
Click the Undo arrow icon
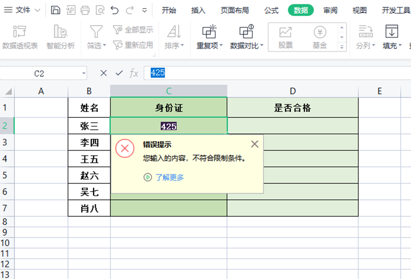click(x=115, y=10)
